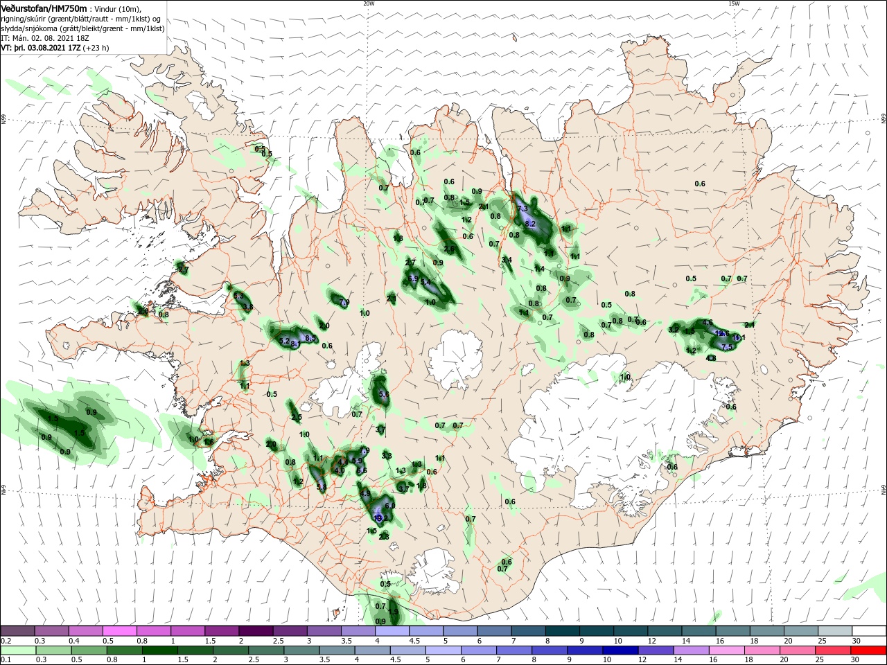Click the 3.4 precipitation value on the map
The height and width of the screenshot is (665, 887).
click(507, 260)
